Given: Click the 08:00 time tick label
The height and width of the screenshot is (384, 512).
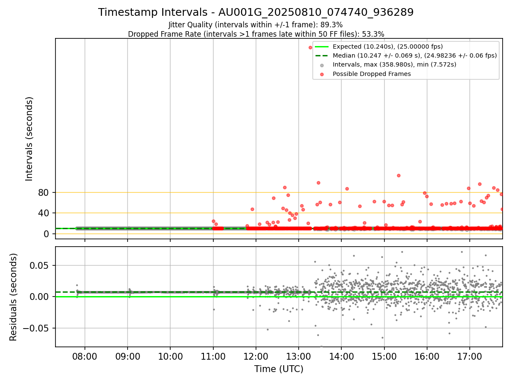Looking at the screenshot, I should (x=84, y=356).
